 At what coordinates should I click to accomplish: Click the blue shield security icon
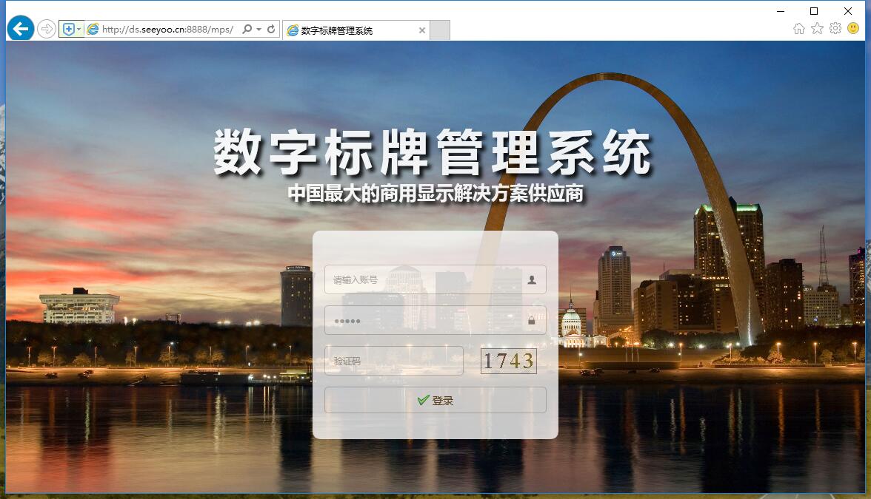[68, 30]
